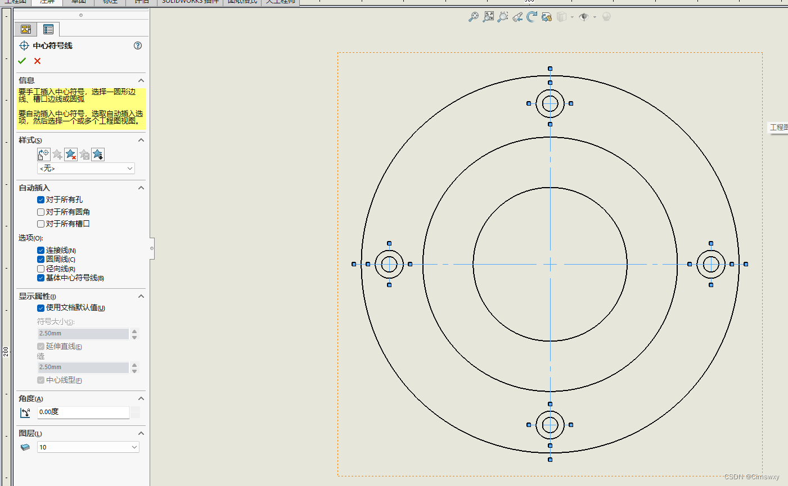
Task: Click the angle input field 0.00度
Action: point(83,412)
